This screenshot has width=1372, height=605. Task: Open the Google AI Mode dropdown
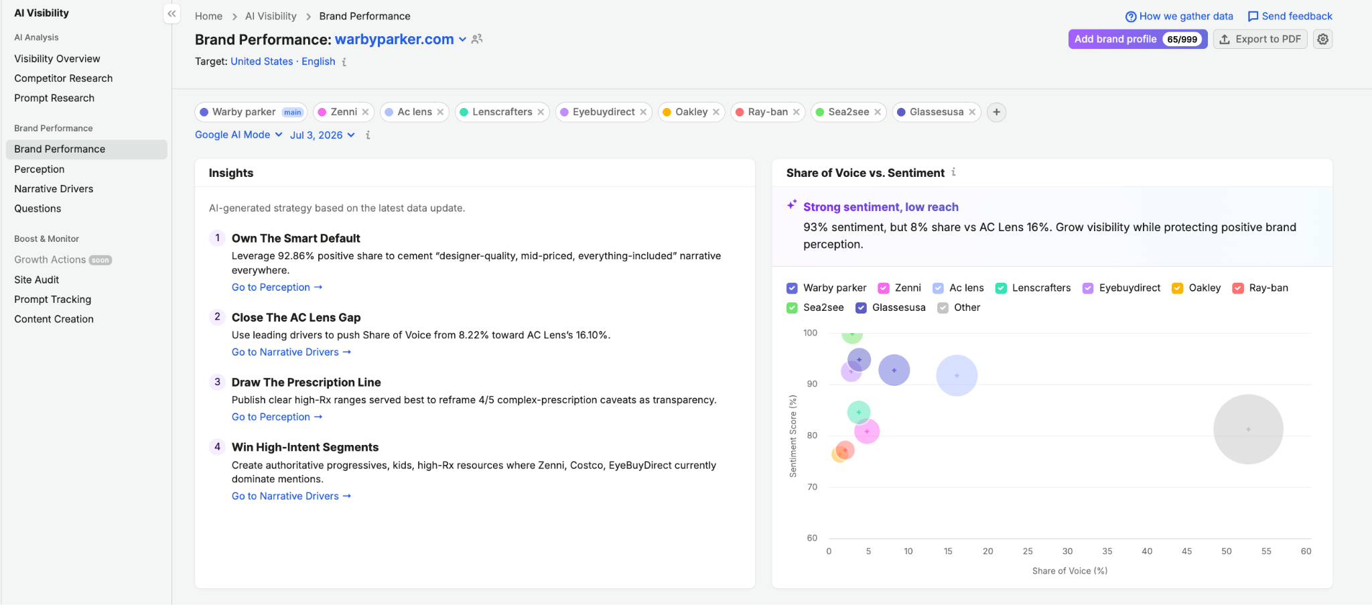pyautogui.click(x=238, y=135)
